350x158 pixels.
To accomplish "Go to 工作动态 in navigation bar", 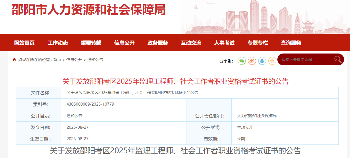I will pos(58,43).
